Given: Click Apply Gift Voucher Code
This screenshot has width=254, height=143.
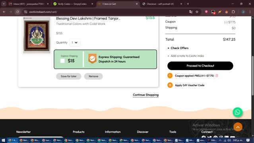Looking at the screenshot, I should coord(190,85).
